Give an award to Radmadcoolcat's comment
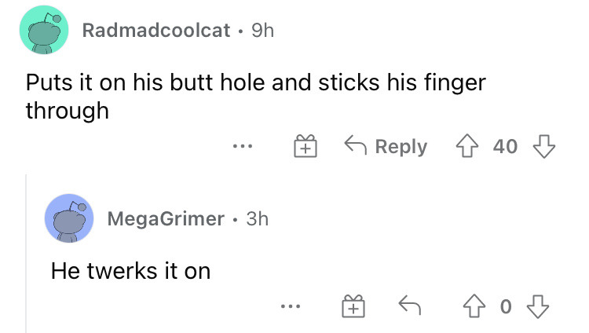 [305, 146]
